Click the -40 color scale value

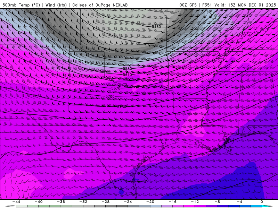[x=39, y=202]
